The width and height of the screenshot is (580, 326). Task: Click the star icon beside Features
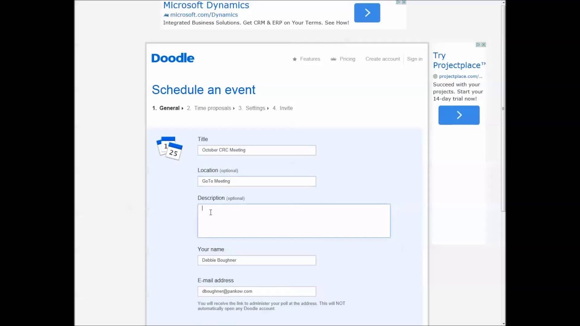(295, 59)
